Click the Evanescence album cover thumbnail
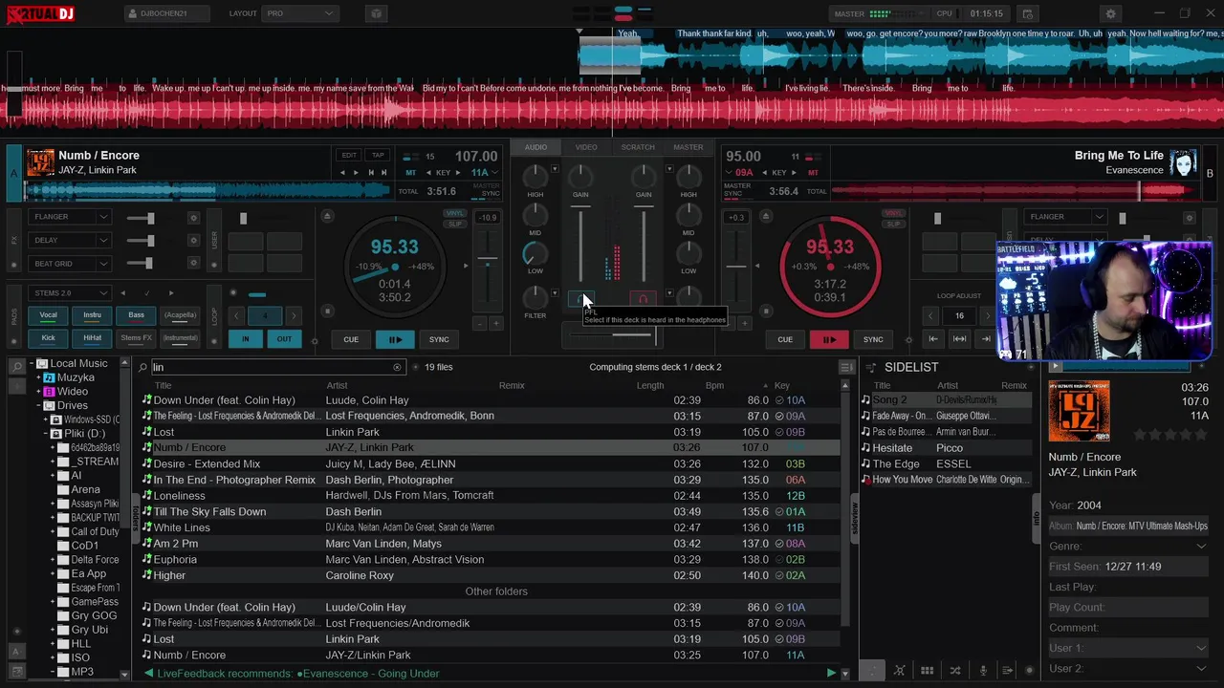Screen dimensions: 1224x688 pos(1184,163)
